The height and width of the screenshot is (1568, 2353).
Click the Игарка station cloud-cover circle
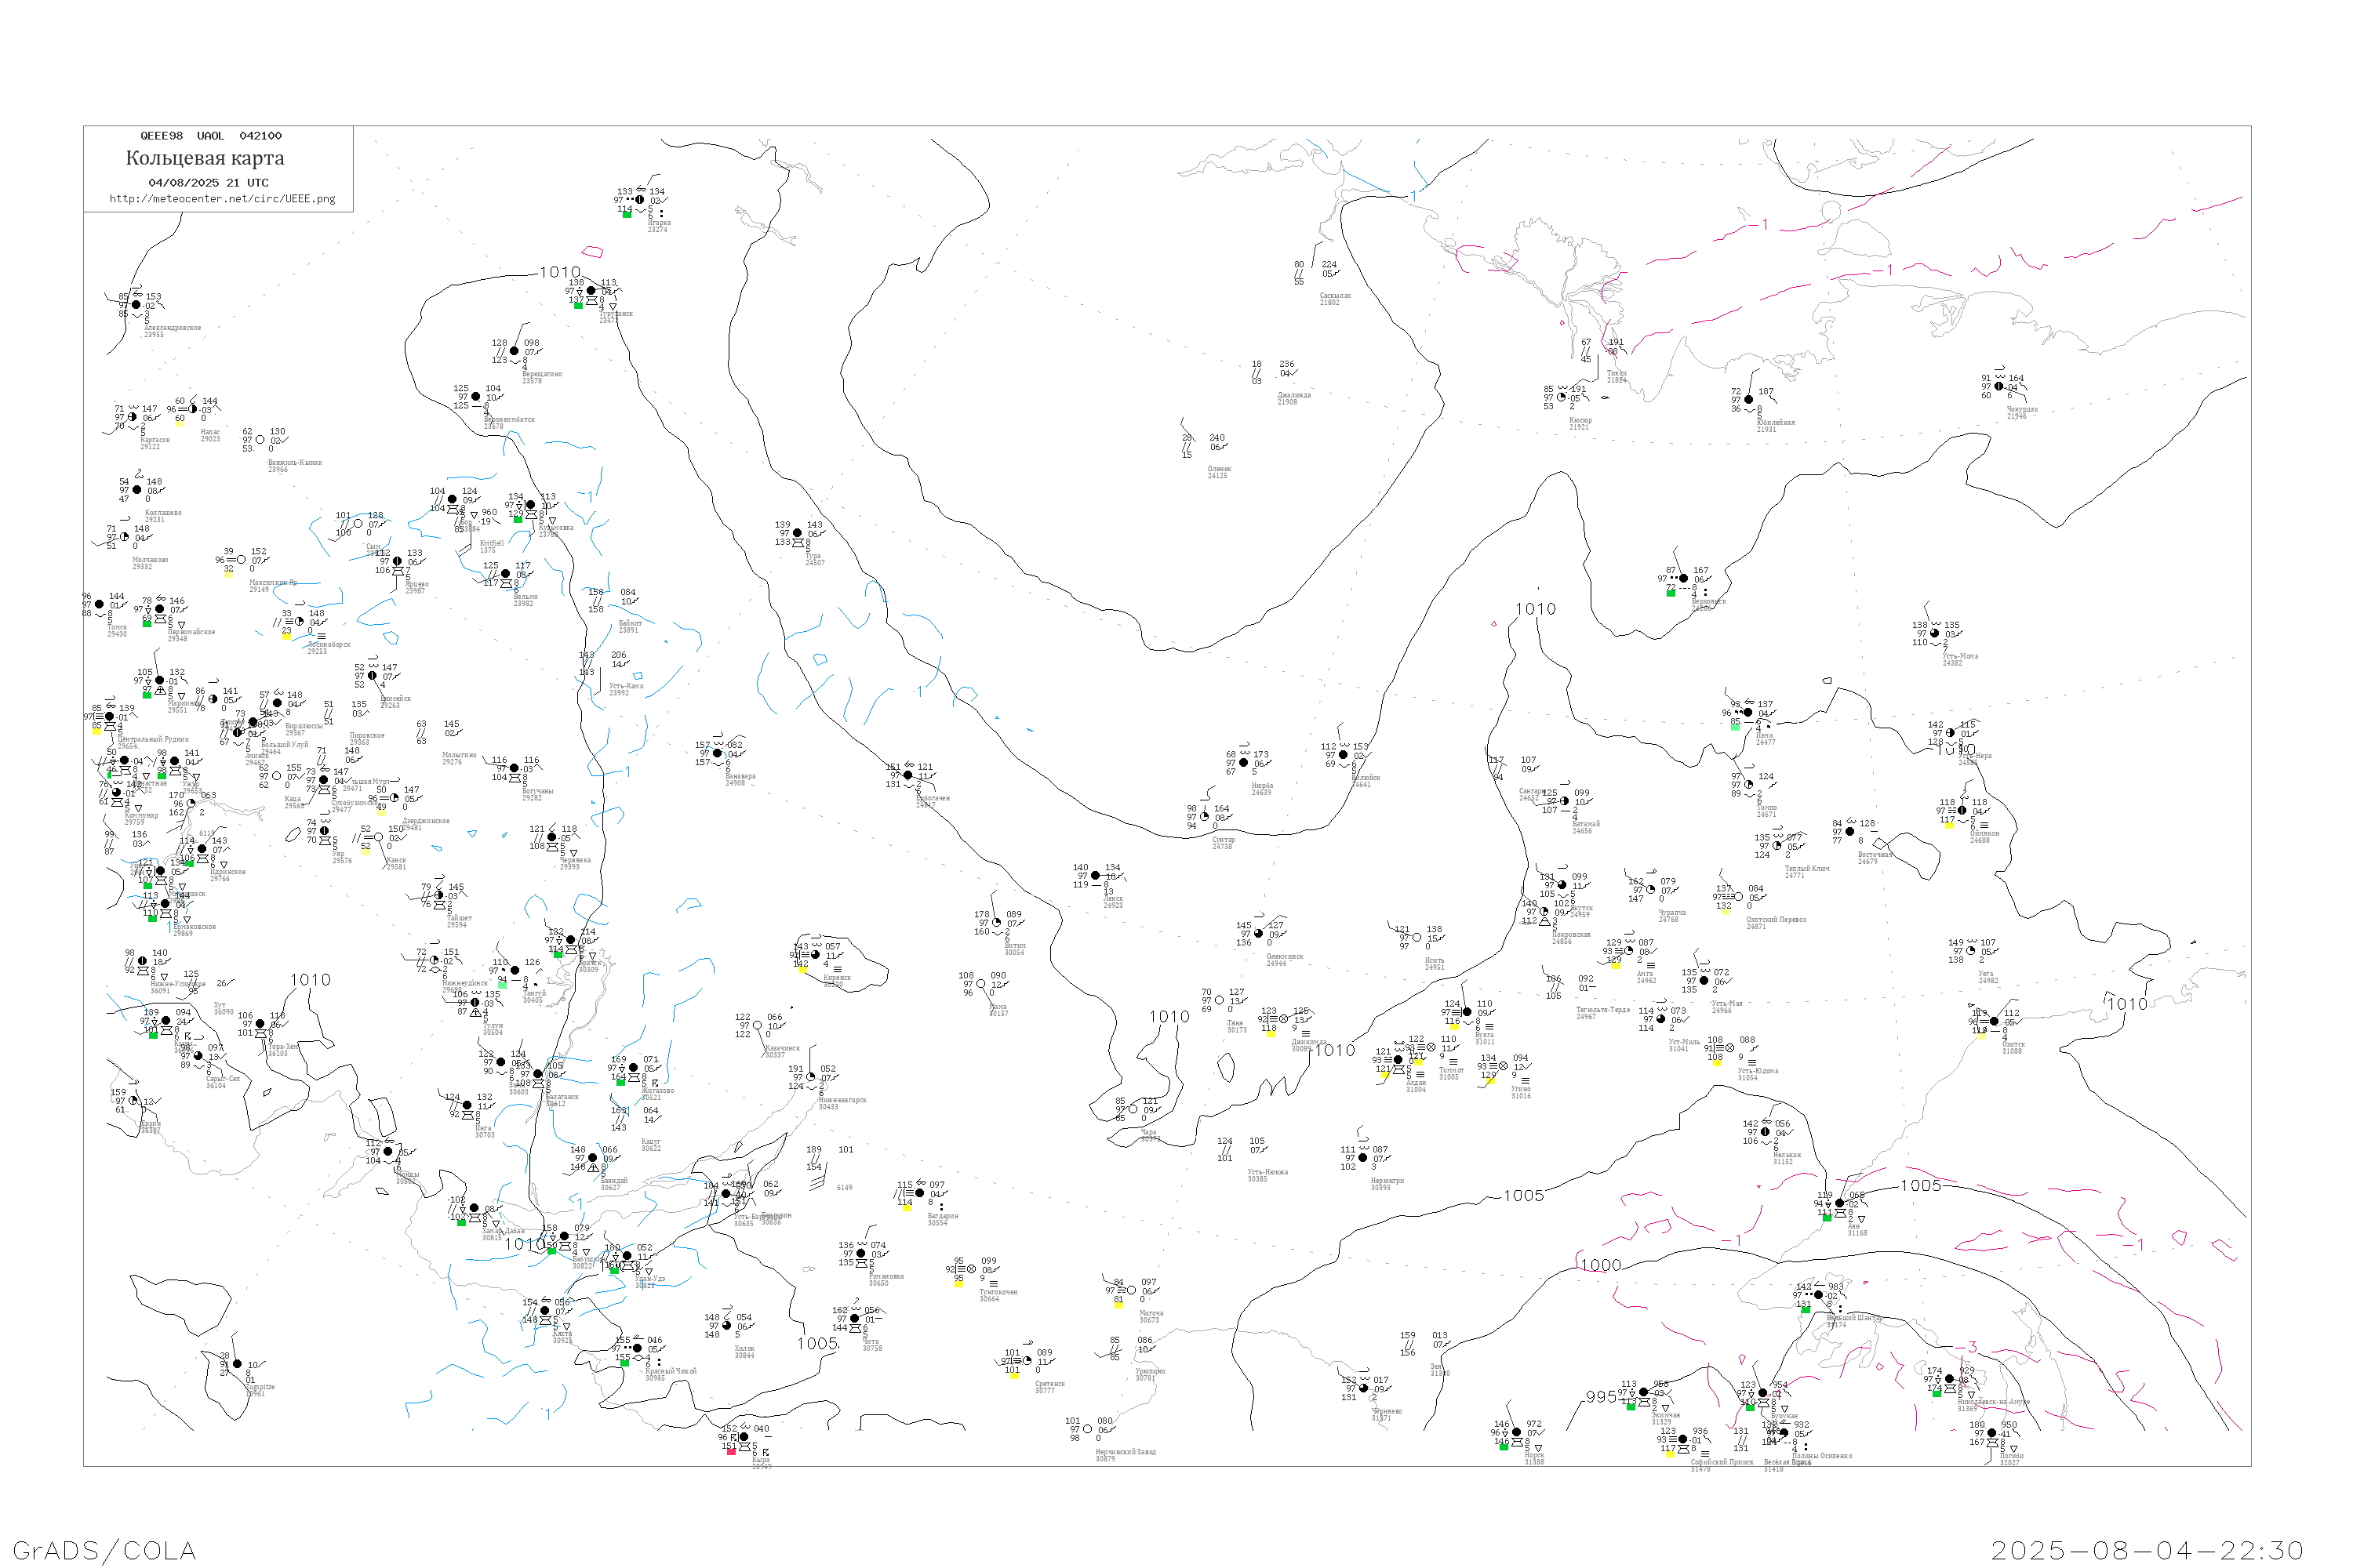640,200
